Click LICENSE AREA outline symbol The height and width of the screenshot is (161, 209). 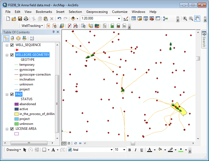[16, 134]
